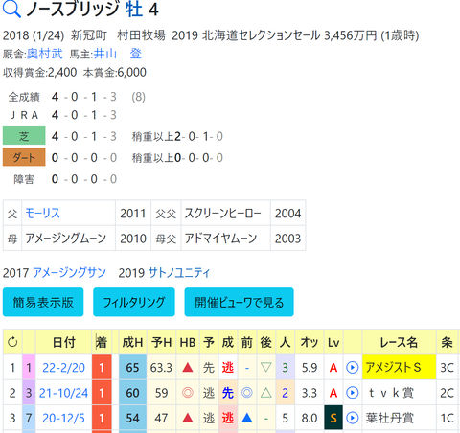
Task: Click the green 芝 turf label
Action: coord(24,136)
